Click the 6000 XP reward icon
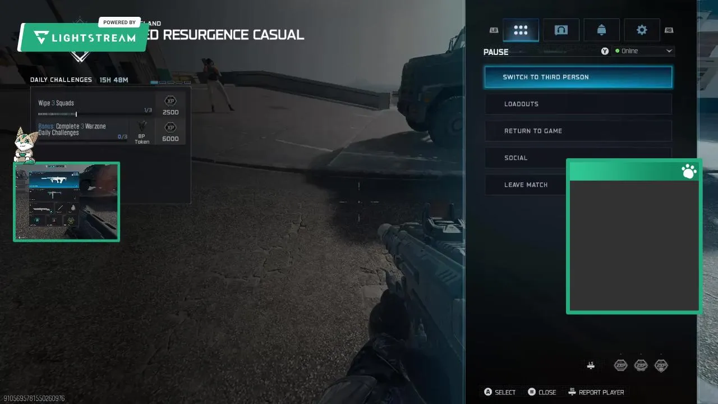 (171, 127)
